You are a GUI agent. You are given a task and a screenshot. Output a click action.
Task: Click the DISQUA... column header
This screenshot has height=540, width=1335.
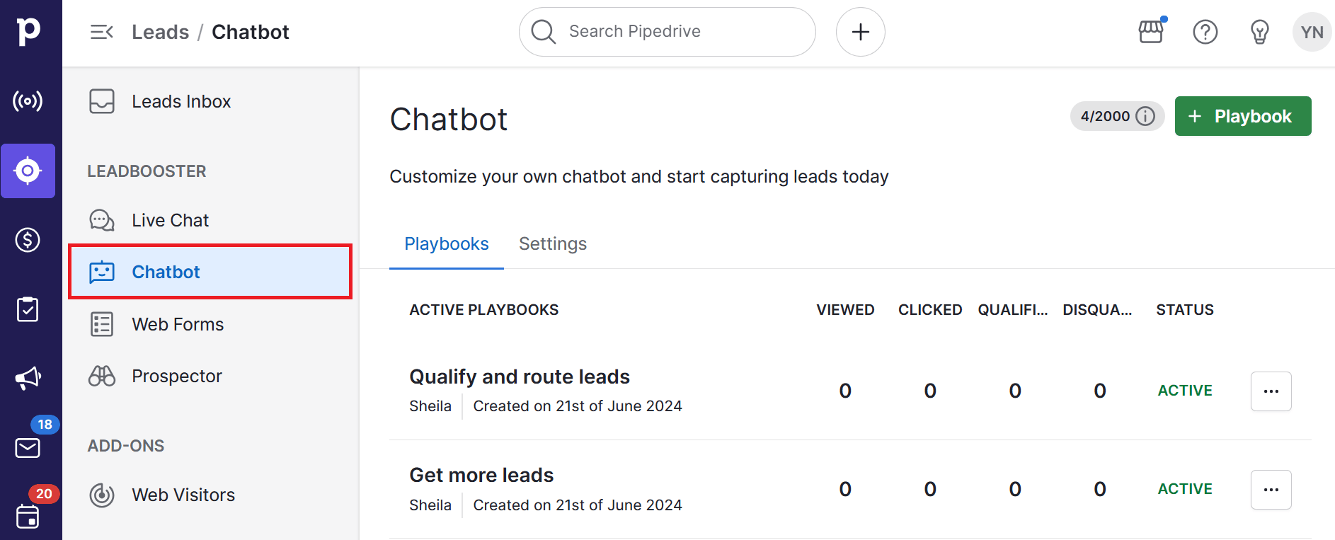(x=1097, y=310)
